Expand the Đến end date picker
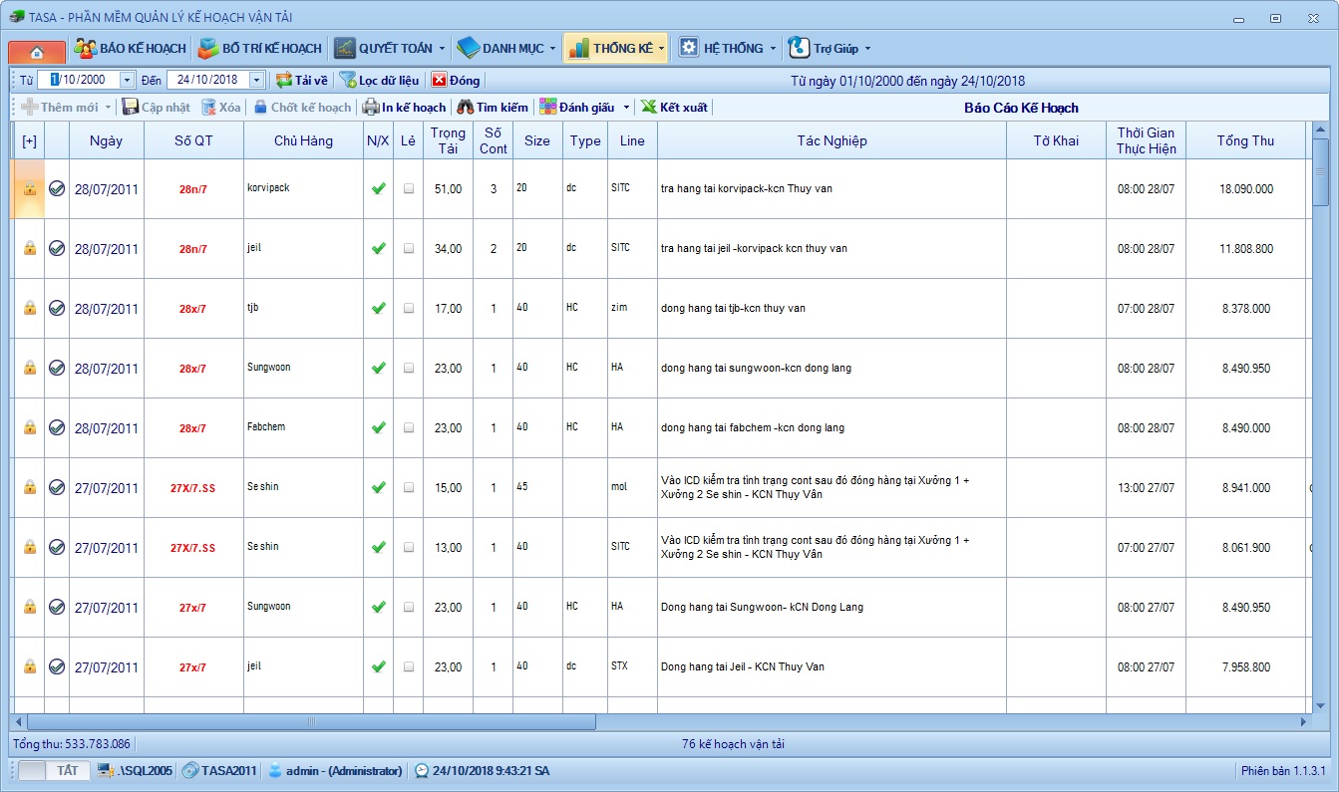The width and height of the screenshot is (1339, 792). pyautogui.click(x=256, y=80)
